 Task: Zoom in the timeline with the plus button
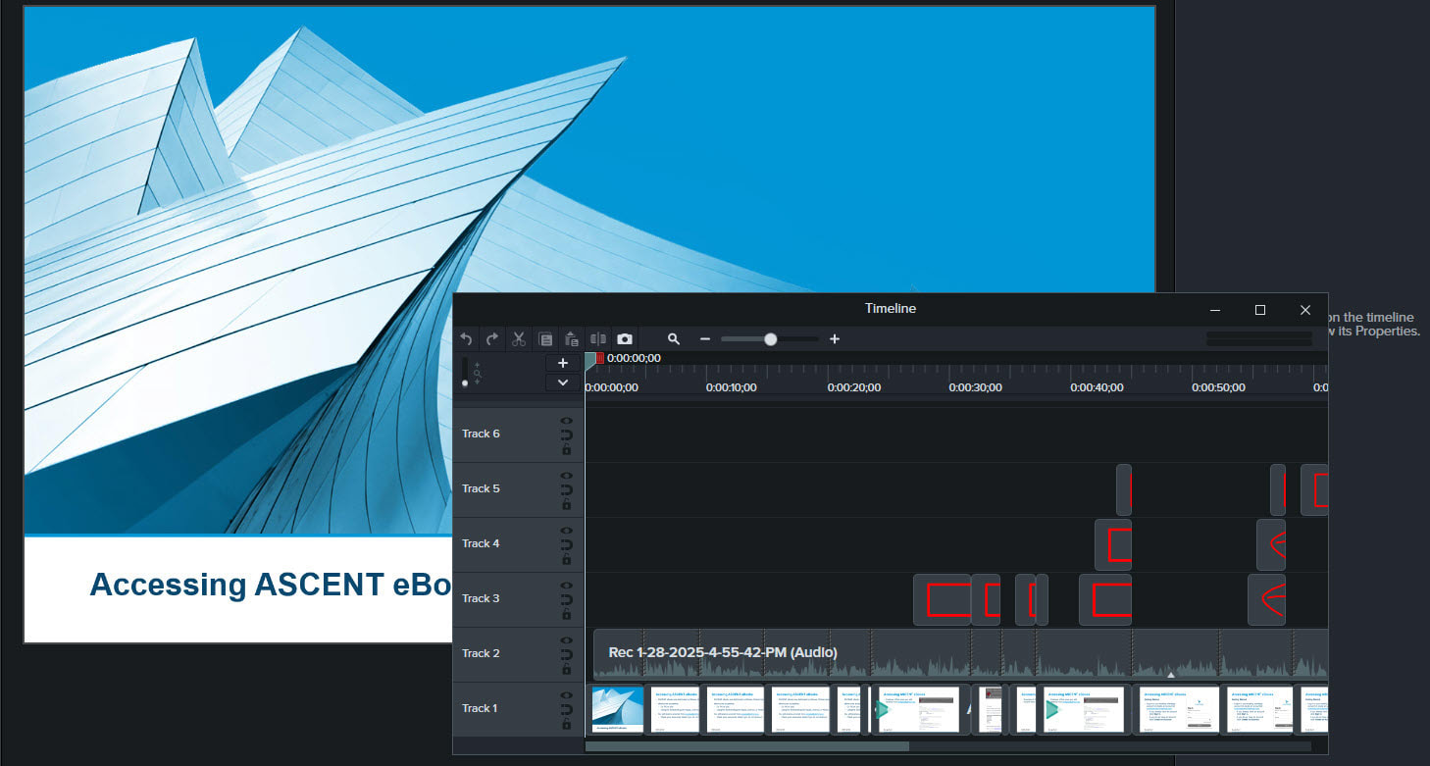pos(835,339)
